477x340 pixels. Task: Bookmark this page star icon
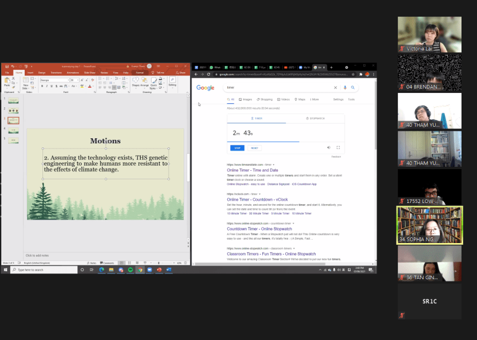(x=353, y=74)
